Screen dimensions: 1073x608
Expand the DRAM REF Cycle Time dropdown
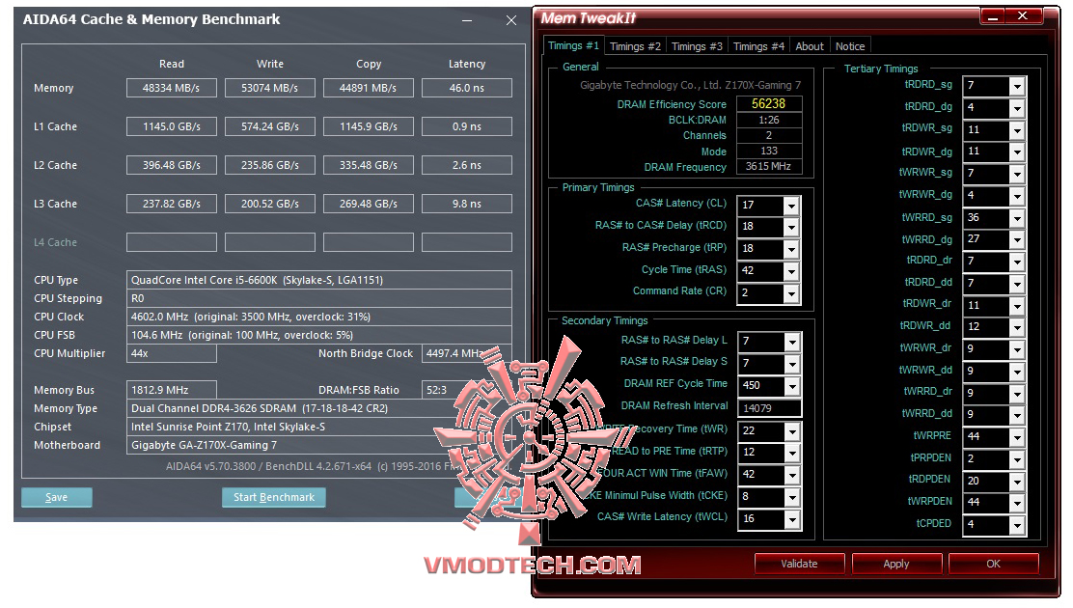coord(792,386)
